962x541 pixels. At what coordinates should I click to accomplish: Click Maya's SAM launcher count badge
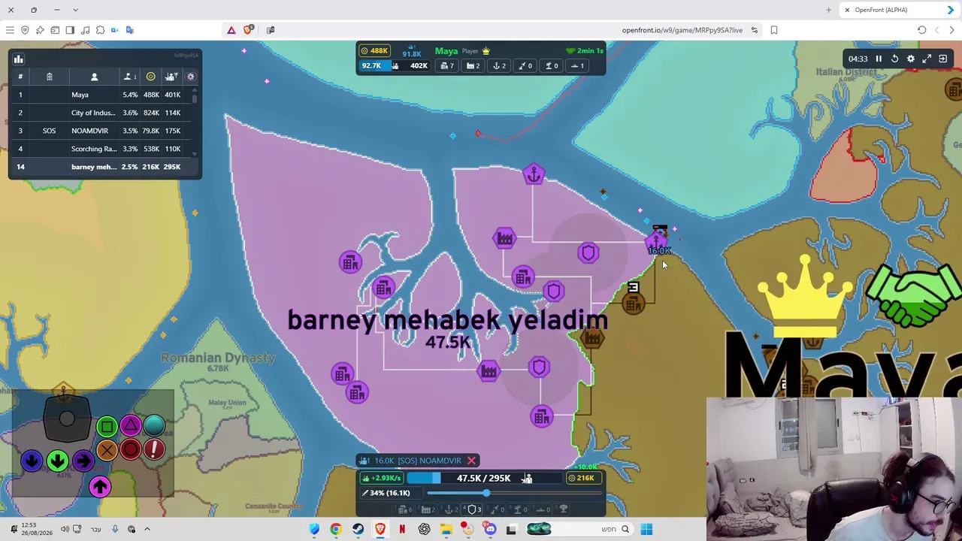coord(551,66)
